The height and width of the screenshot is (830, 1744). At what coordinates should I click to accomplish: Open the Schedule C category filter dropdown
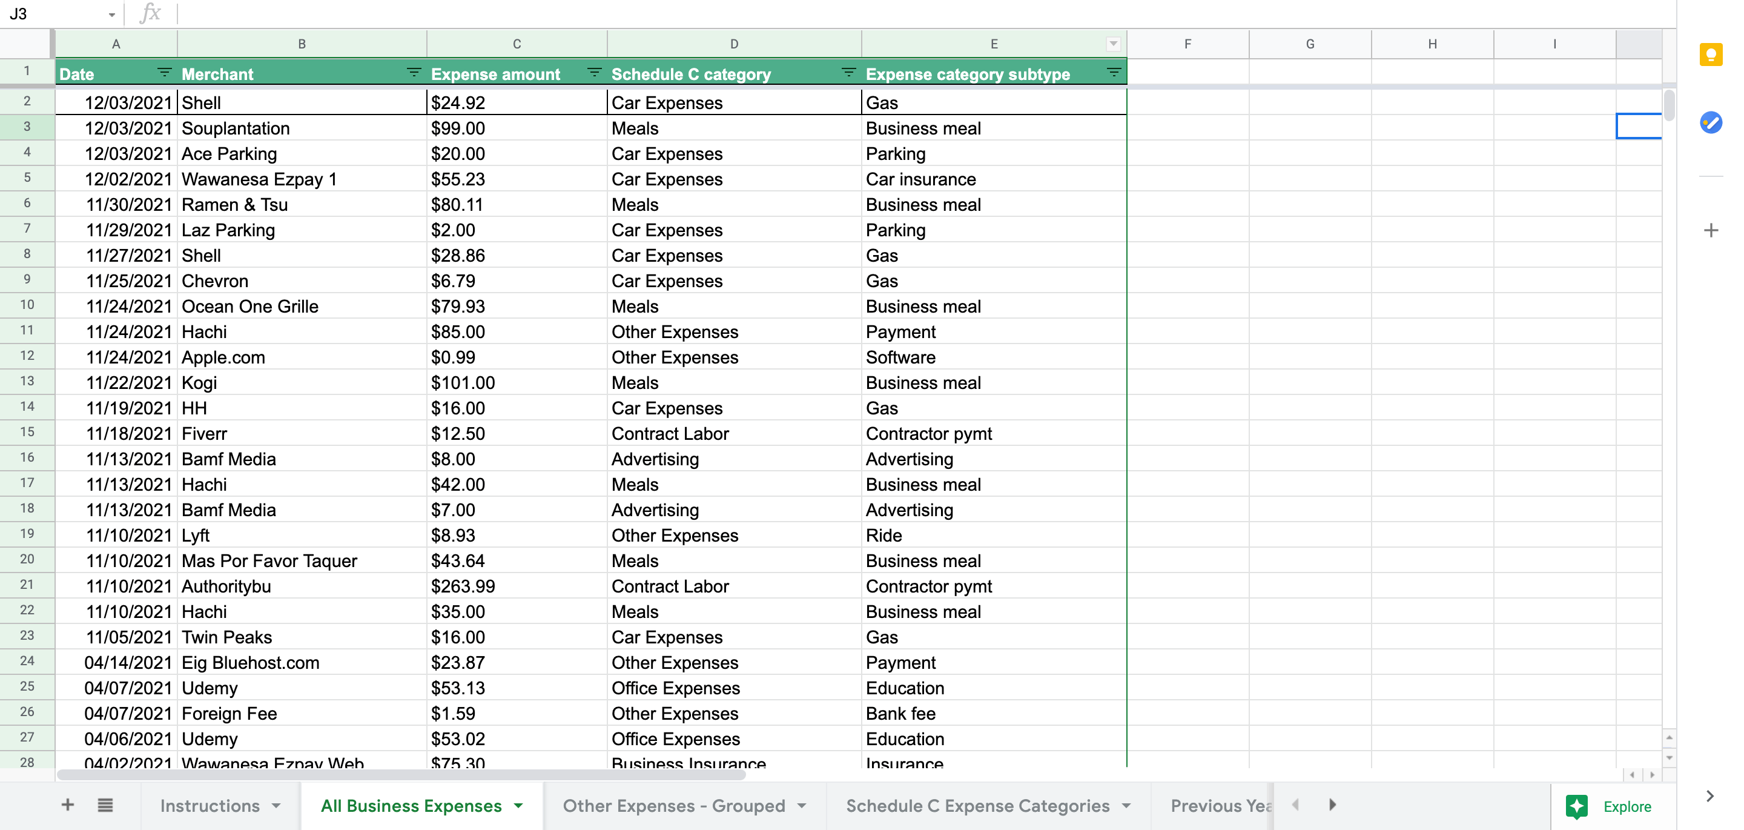pos(848,73)
